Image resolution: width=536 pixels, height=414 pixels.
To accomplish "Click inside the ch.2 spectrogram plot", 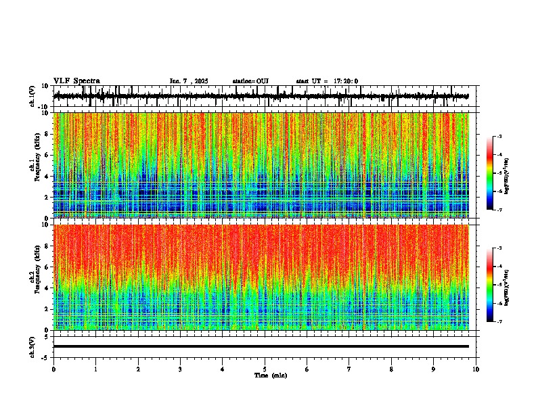I will (x=261, y=277).
